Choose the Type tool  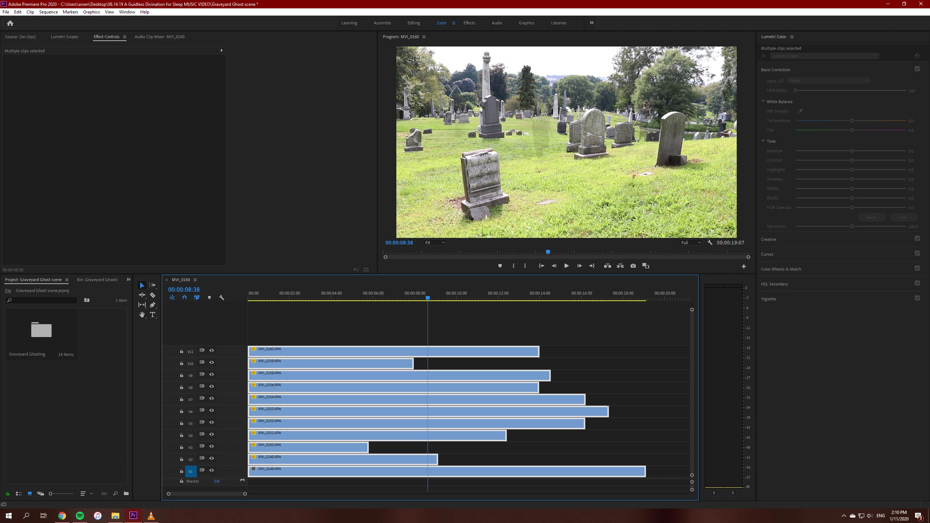coord(153,315)
